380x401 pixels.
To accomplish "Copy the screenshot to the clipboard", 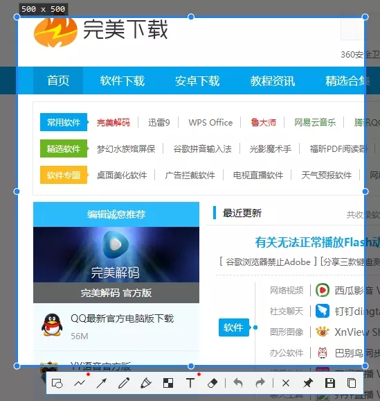I will coord(352,383).
